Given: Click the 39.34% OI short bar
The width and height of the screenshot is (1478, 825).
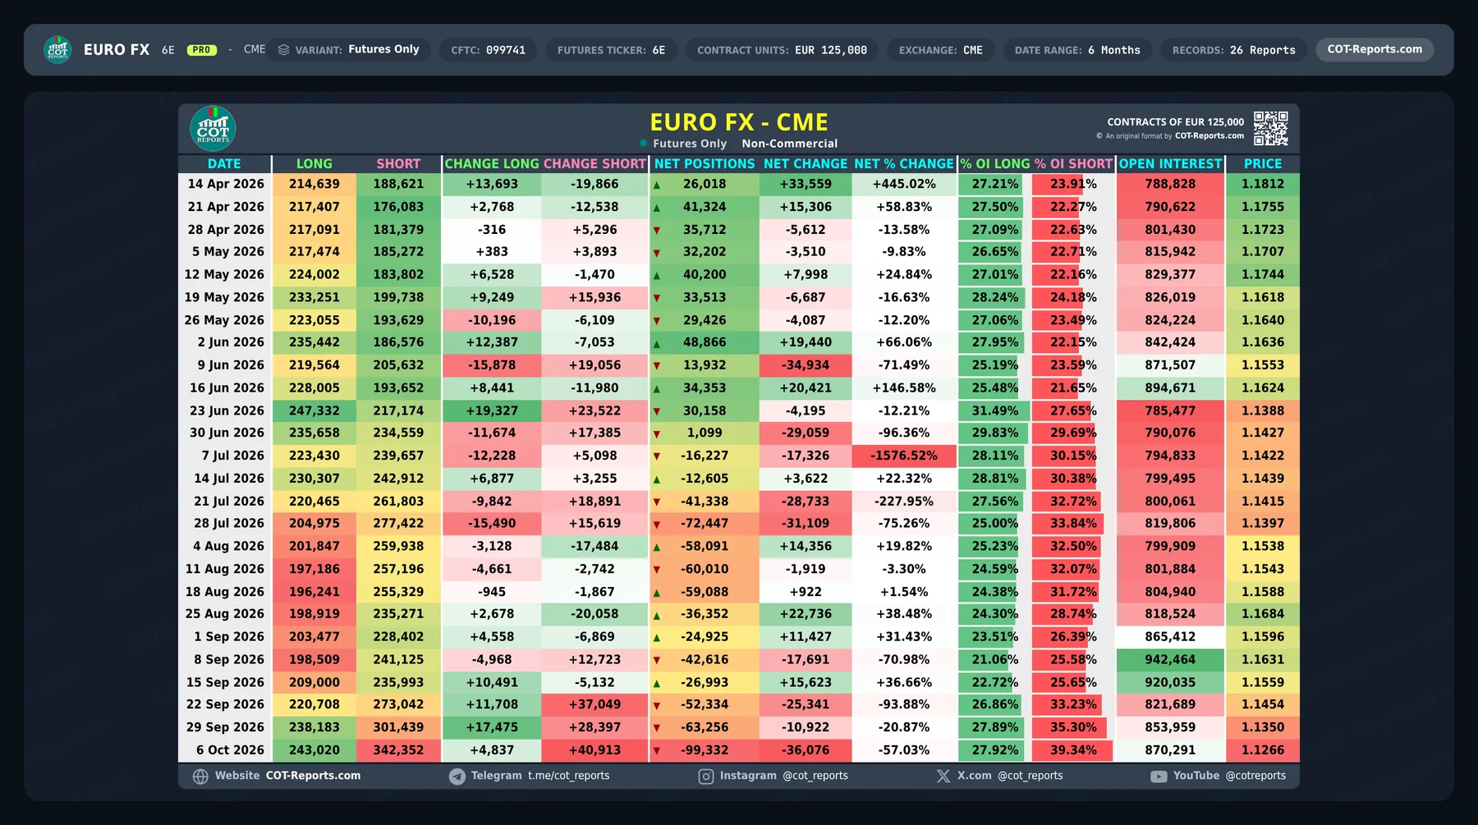Looking at the screenshot, I should [1072, 750].
